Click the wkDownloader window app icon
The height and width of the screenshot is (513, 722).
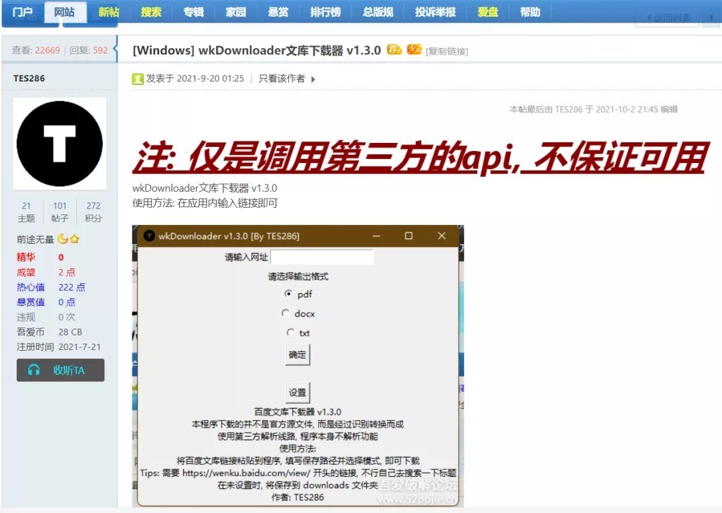coord(149,236)
